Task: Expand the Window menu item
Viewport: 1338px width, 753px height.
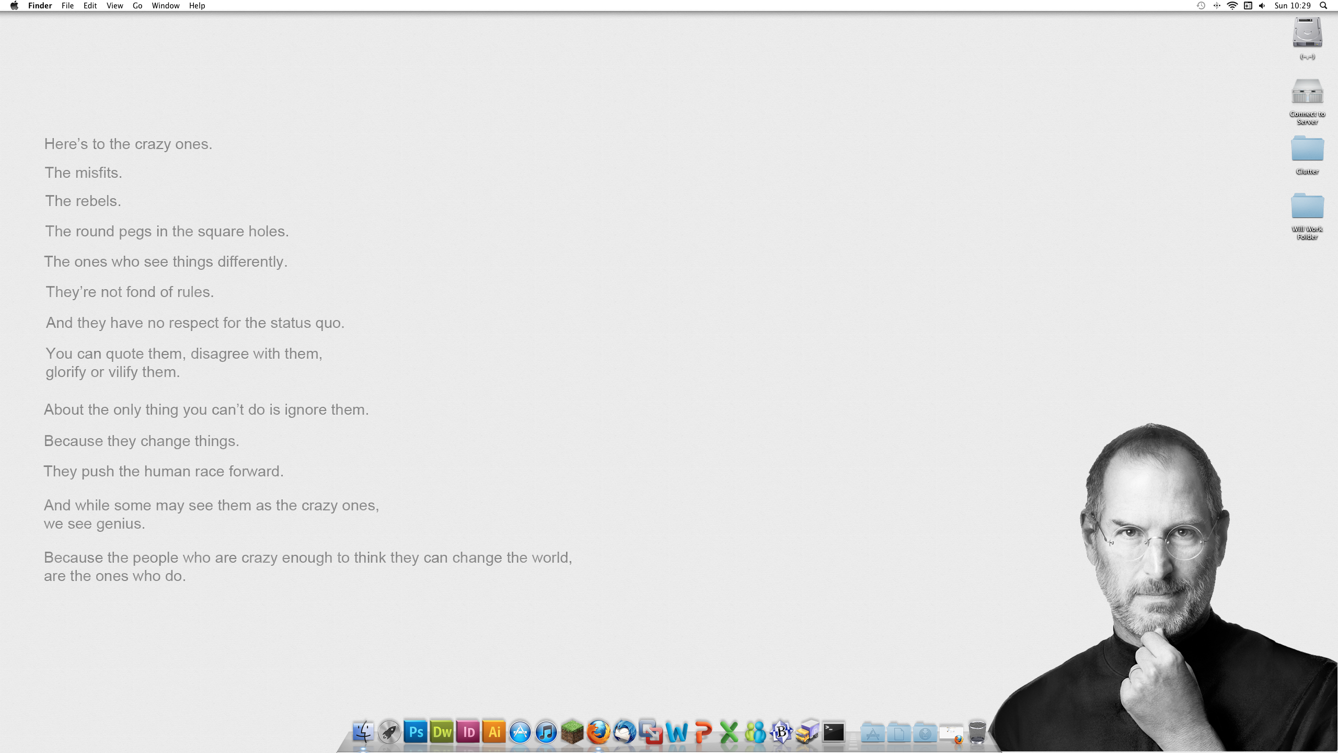Action: 164,6
